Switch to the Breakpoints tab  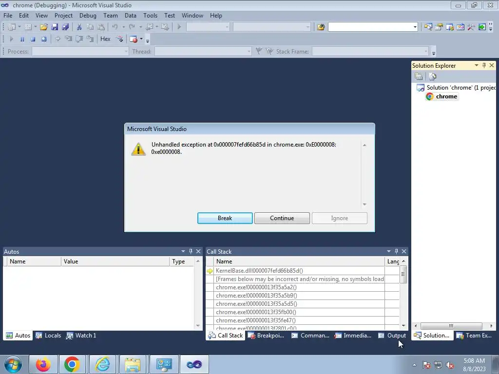point(266,336)
